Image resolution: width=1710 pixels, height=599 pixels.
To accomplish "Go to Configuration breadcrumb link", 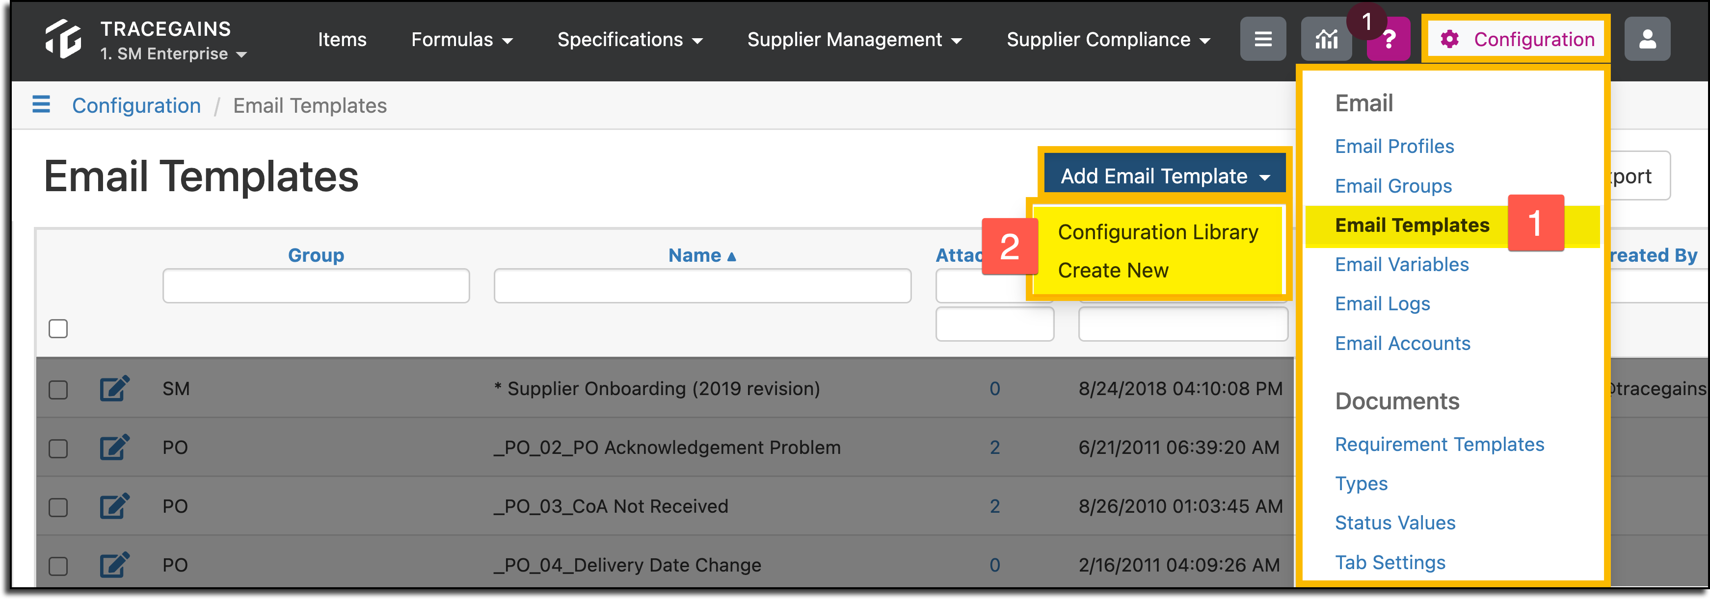I will pyautogui.click(x=136, y=105).
